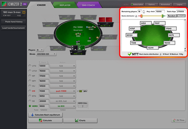Click the 1080 ante chips in center
This screenshot has height=129, width=188.
[x=78, y=34]
